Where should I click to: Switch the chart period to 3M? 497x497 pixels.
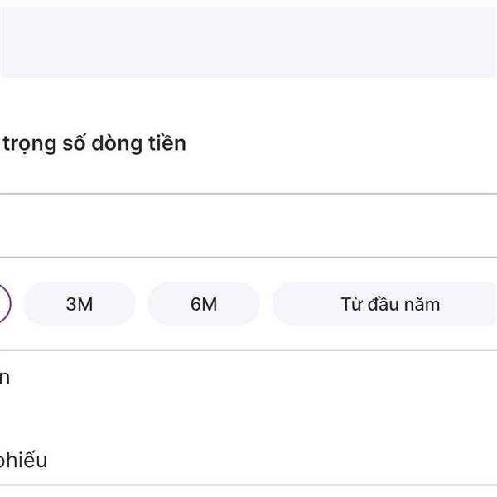coord(80,304)
